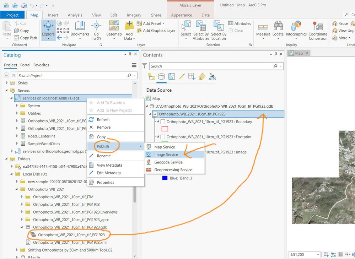This screenshot has width=355, height=259.
Task: Open the Bookmarks tool
Action: coord(80,30)
